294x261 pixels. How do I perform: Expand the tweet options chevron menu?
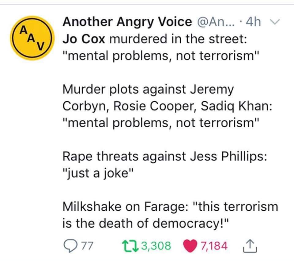[x=274, y=22]
